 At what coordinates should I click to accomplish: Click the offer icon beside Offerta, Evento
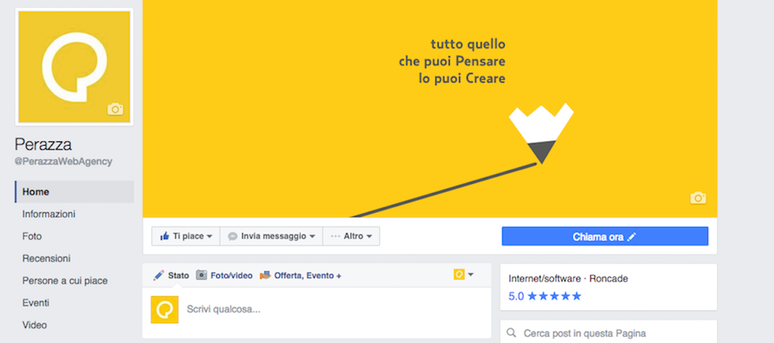tap(265, 275)
